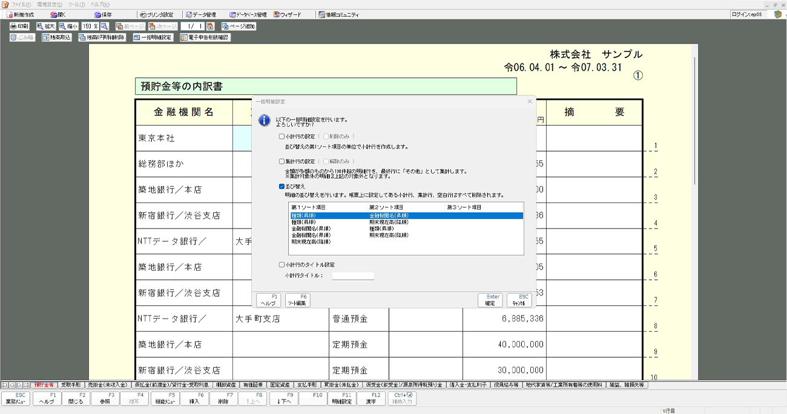The width and height of the screenshot is (787, 414).
Task: Click the 印刷 print icon button
Action: 19,27
